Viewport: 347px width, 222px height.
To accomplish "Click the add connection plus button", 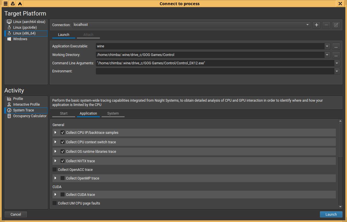I will 316,25.
